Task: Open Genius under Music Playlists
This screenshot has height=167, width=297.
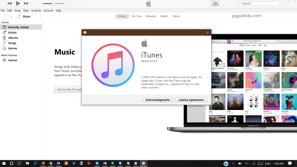Action: click(12, 60)
